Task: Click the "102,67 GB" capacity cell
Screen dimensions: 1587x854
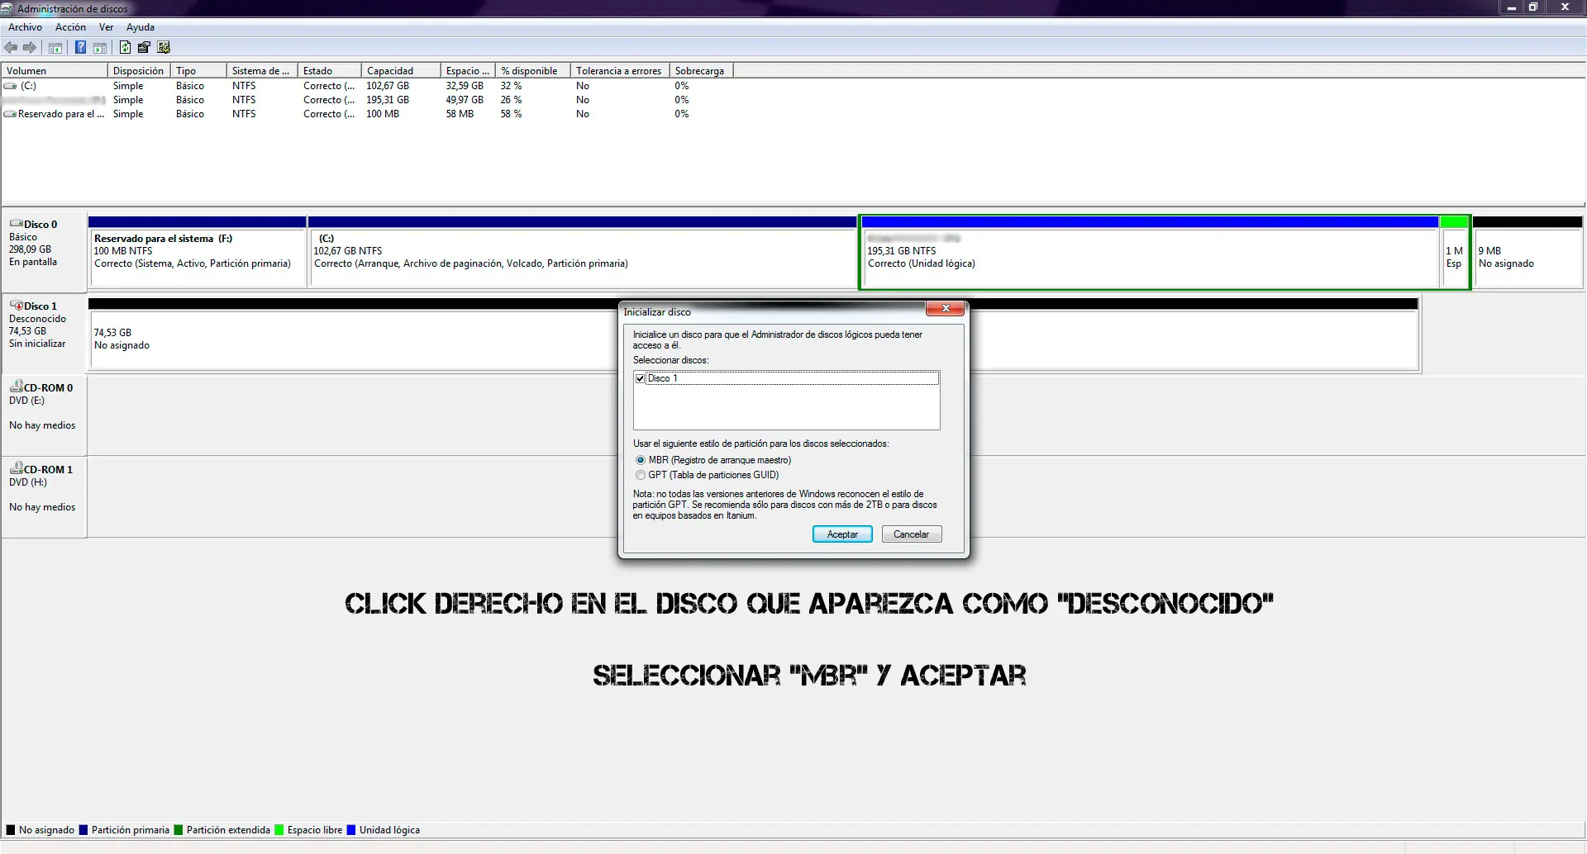Action: pyautogui.click(x=388, y=86)
